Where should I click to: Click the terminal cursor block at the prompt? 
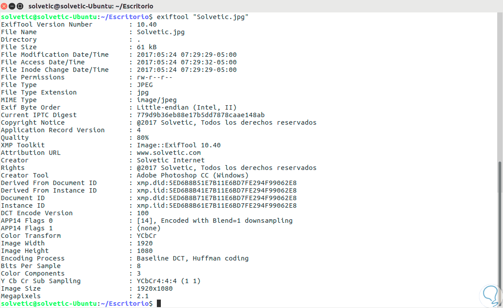(159, 304)
